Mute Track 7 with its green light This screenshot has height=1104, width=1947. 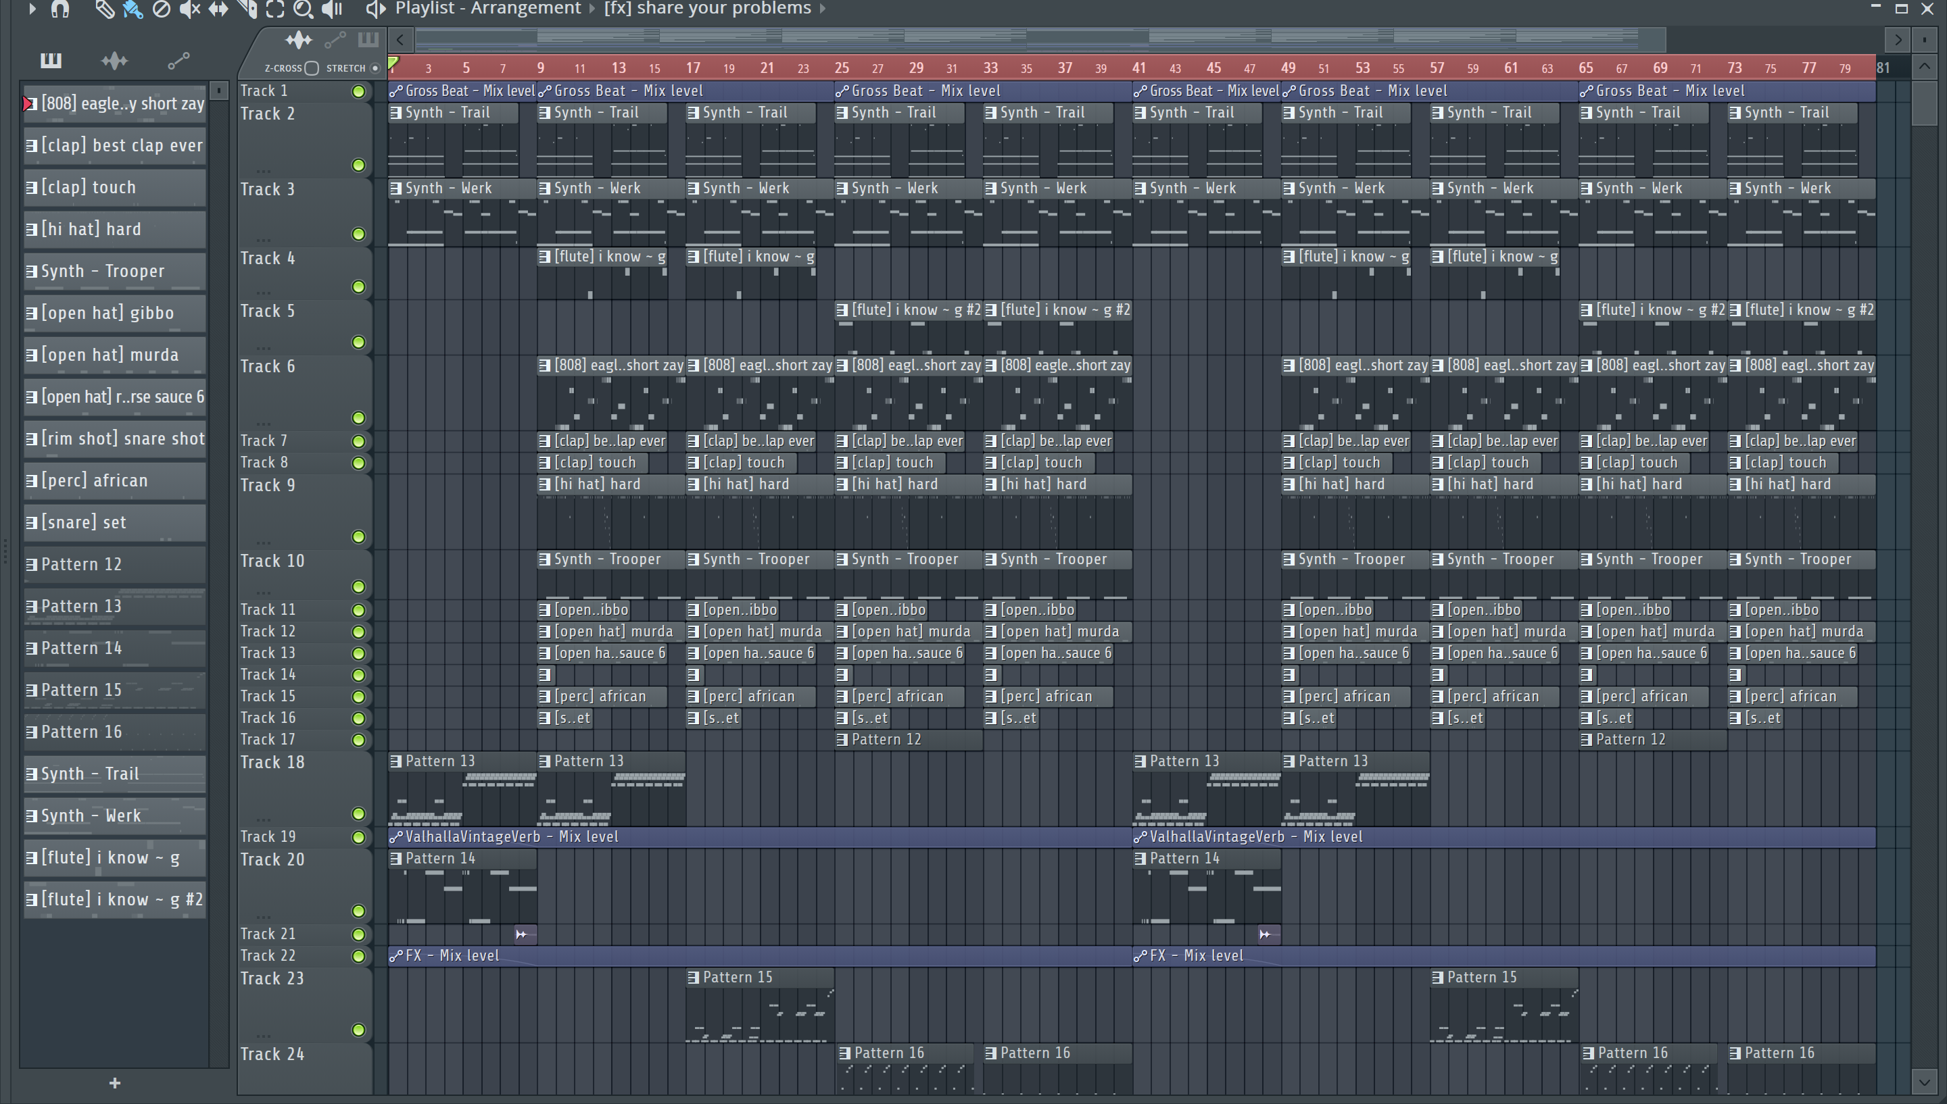(358, 441)
